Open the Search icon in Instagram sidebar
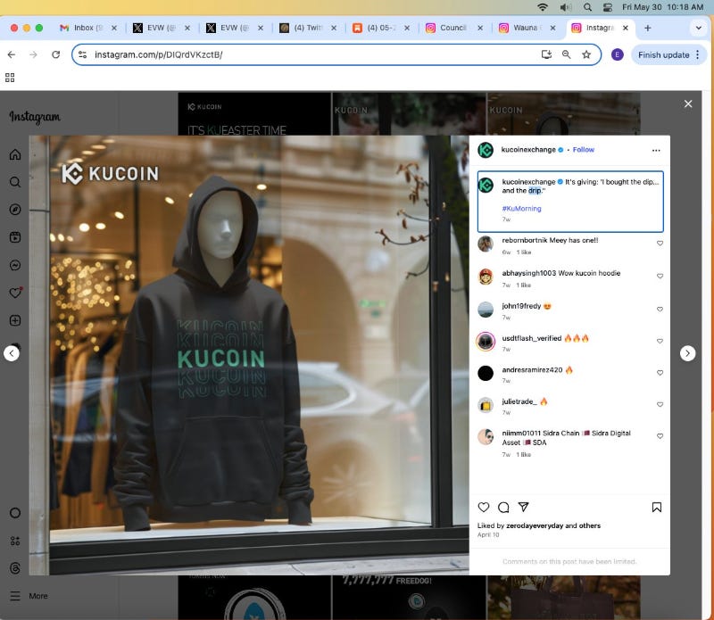Image resolution: width=714 pixels, height=620 pixels. (15, 182)
